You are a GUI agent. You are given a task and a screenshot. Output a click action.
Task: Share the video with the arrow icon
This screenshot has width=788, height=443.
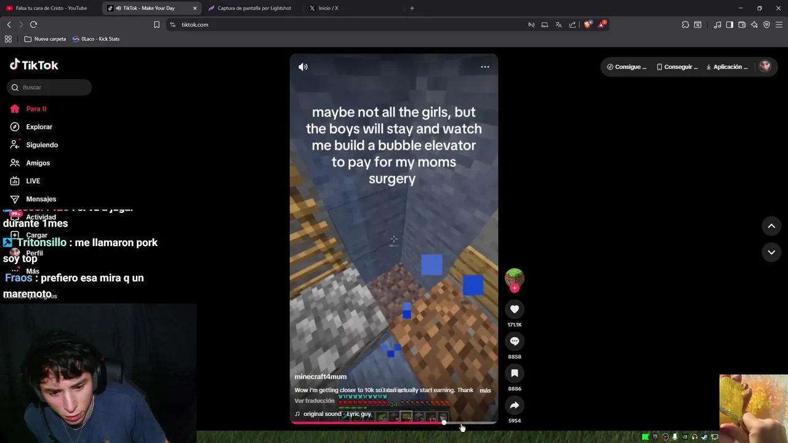coord(515,405)
